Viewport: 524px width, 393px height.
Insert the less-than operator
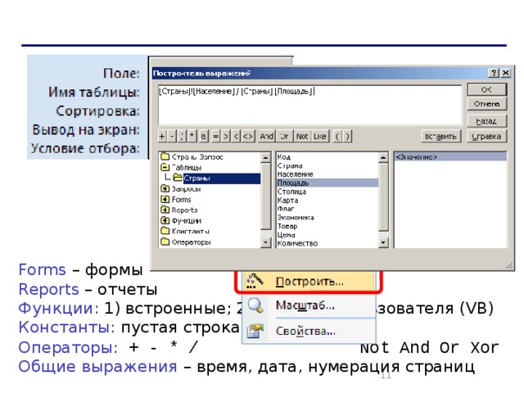[237, 137]
